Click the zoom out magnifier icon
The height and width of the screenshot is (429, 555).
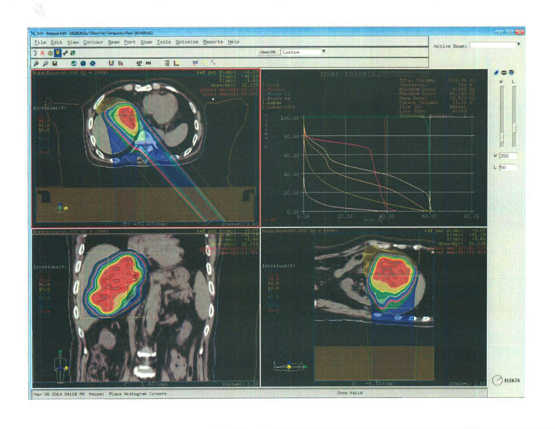[45, 63]
